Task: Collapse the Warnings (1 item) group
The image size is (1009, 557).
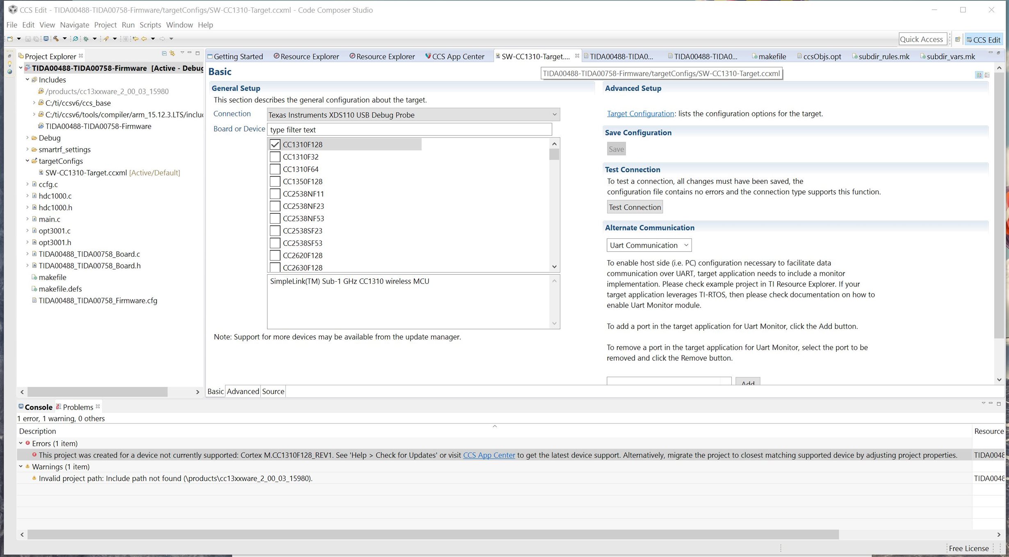Action: point(21,466)
